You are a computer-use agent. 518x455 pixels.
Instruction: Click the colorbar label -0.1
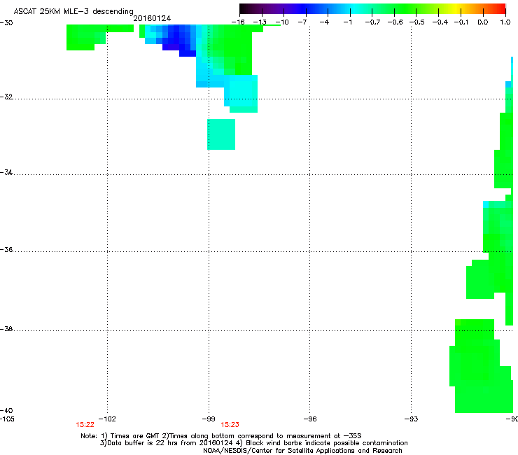pos(461,22)
